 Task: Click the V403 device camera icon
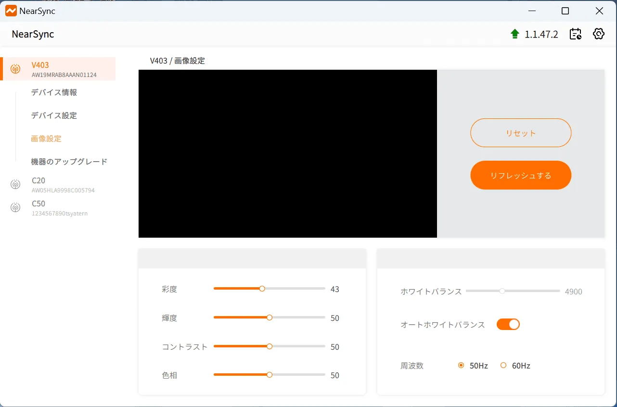(x=15, y=69)
